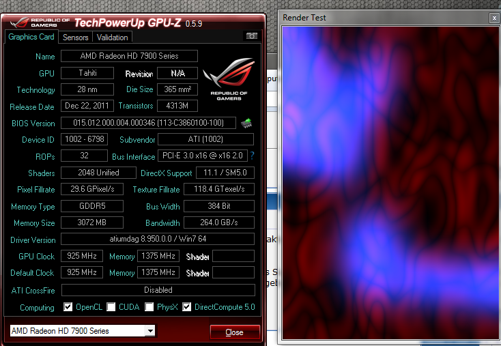Click the Bus Interface question mark
The height and width of the screenshot is (346, 501).
252,156
